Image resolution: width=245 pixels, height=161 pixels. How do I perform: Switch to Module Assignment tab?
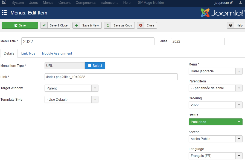pos(57,53)
